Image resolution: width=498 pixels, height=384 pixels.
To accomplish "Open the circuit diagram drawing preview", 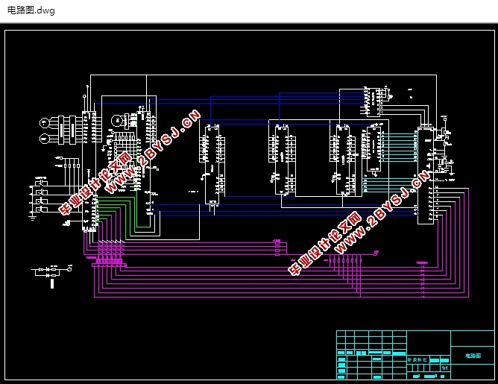I will click(249, 204).
